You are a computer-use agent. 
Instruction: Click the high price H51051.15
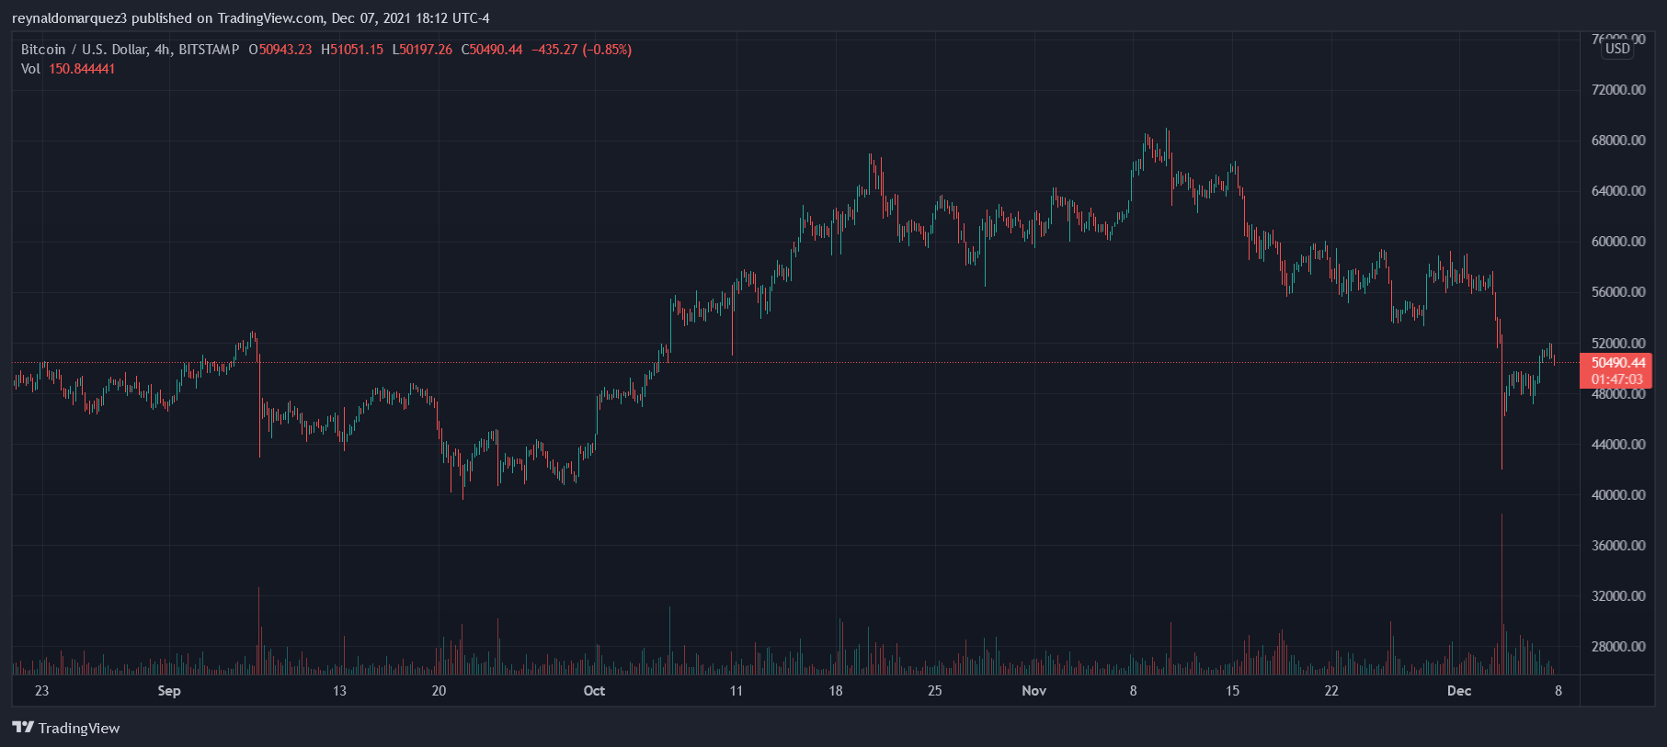tap(352, 50)
